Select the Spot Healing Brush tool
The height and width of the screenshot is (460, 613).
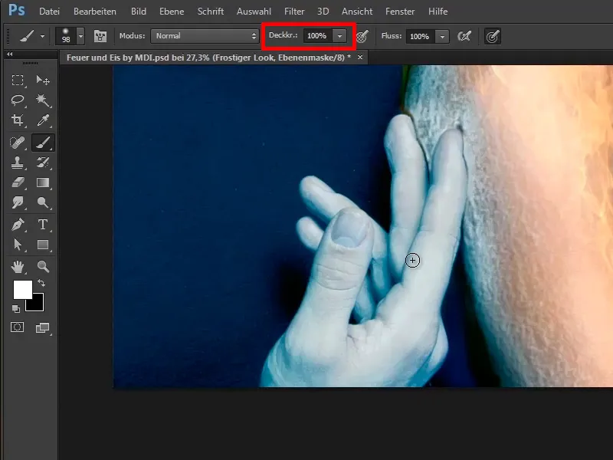[17, 143]
